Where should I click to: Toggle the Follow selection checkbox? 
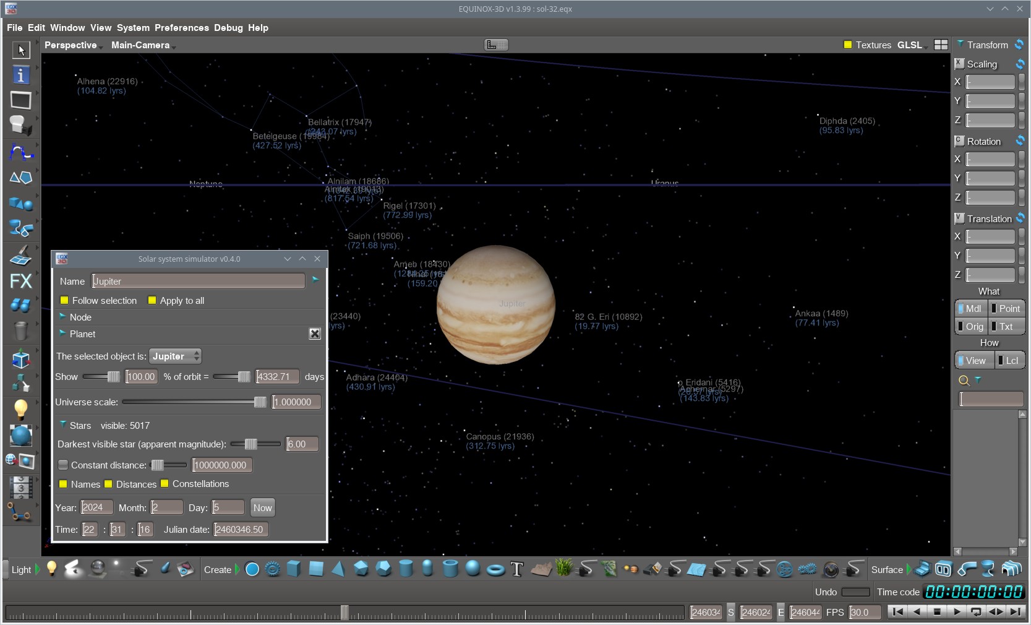click(x=64, y=301)
